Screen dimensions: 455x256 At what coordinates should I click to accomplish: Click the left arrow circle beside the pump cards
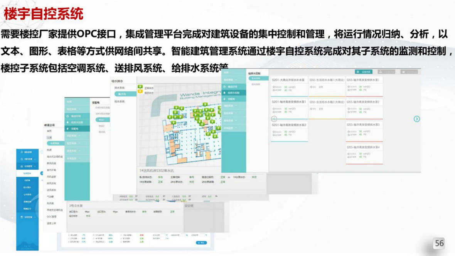(x=274, y=119)
